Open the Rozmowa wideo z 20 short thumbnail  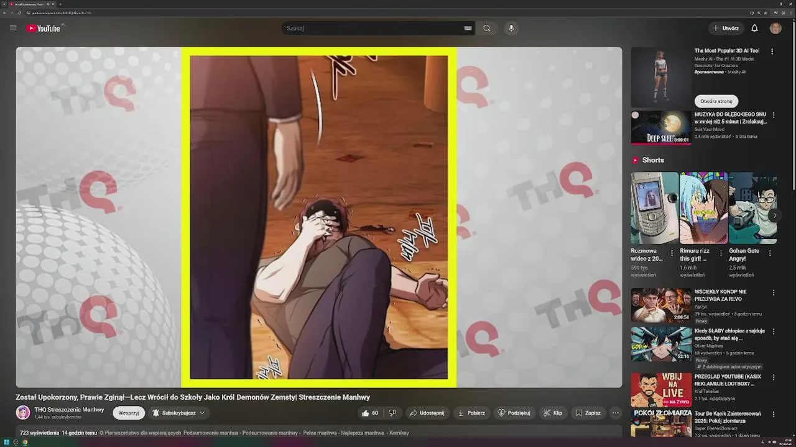coord(655,208)
